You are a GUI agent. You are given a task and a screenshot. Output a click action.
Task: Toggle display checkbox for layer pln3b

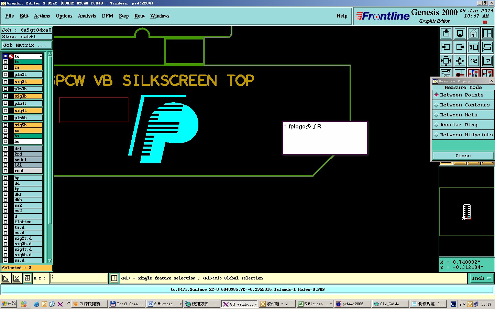pos(5,89)
